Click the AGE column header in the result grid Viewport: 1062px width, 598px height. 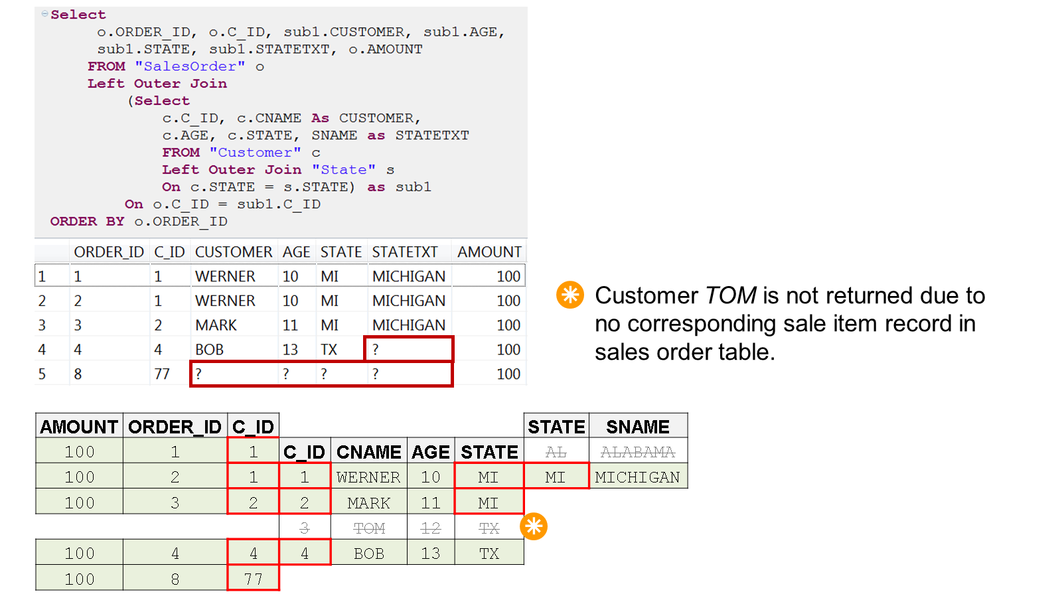click(296, 252)
